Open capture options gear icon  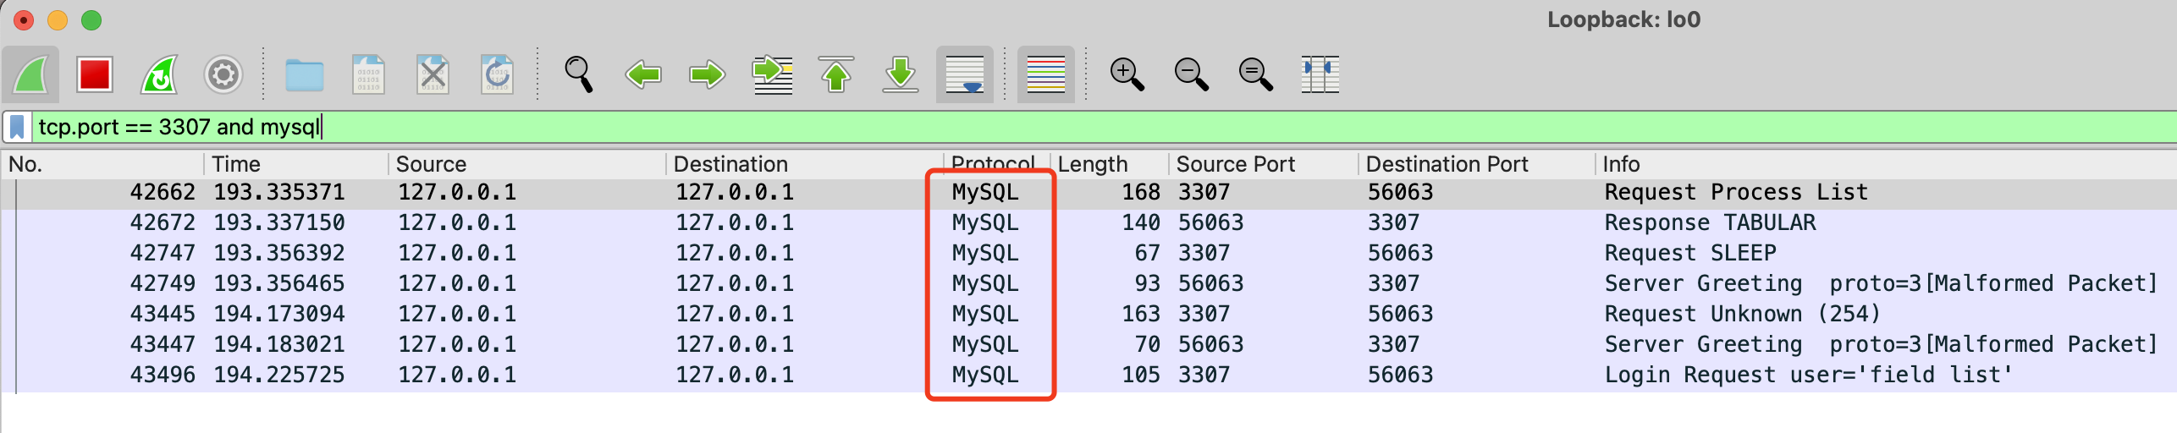223,75
